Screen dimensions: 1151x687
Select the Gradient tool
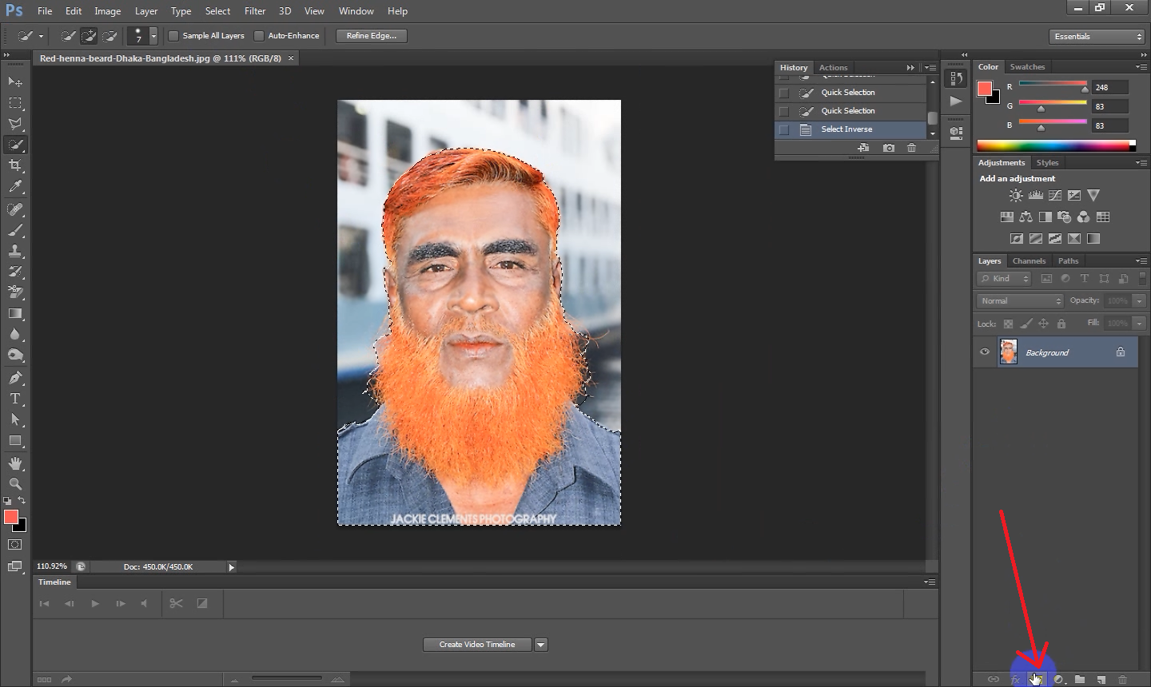point(15,314)
